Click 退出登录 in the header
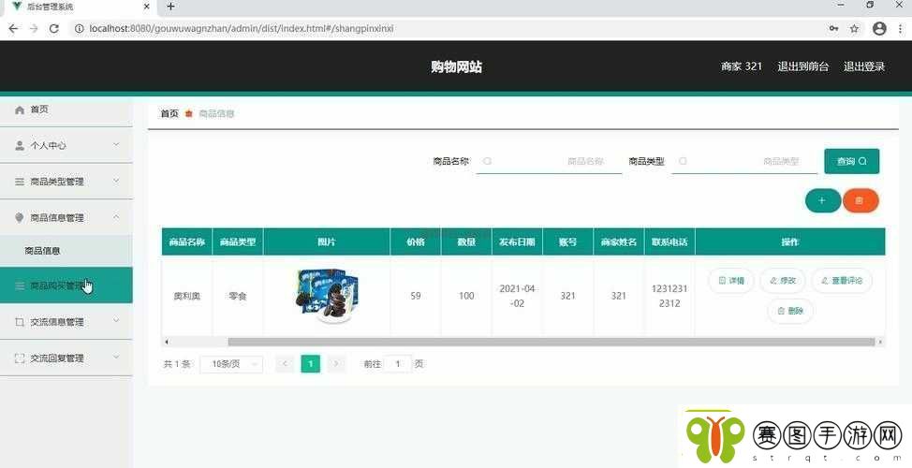This screenshot has height=468, width=912. [x=864, y=66]
